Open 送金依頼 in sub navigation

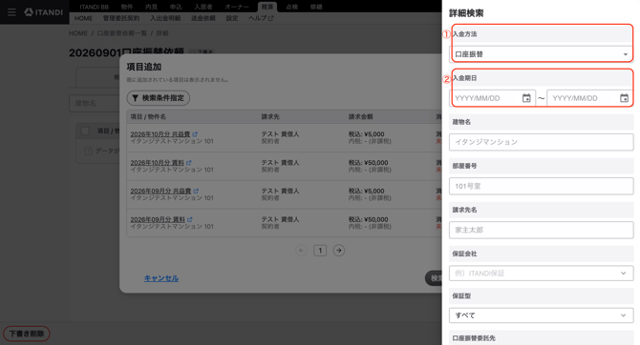[x=203, y=18]
